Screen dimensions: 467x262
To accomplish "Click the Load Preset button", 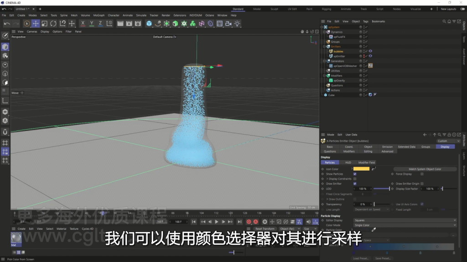I will coord(361,258).
